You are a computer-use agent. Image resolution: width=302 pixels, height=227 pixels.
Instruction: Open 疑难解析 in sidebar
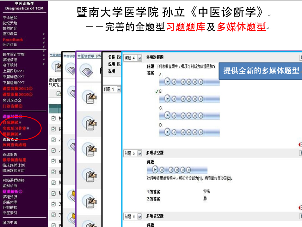[13, 191]
